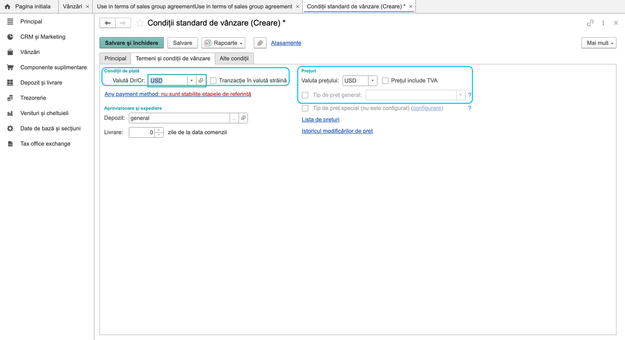Viewport: 625px width, 340px height.
Task: Open the three-dot options menu
Action: 603,23
